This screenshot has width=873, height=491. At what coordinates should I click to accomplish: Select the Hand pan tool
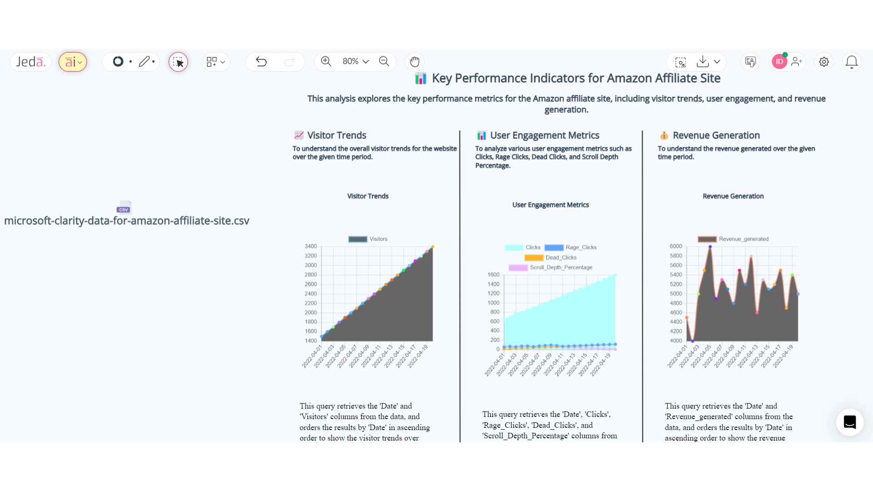(x=414, y=61)
